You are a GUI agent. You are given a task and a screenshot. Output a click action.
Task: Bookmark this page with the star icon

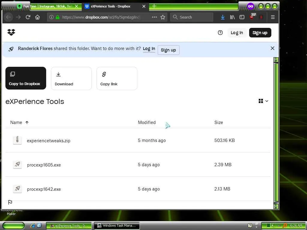coord(163,17)
